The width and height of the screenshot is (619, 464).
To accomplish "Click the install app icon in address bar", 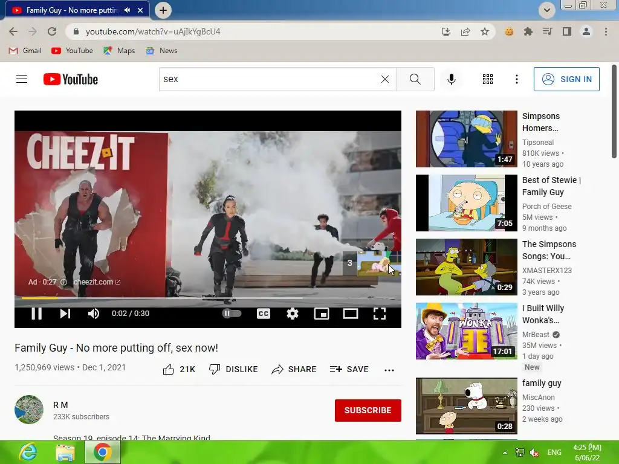I will click(446, 31).
